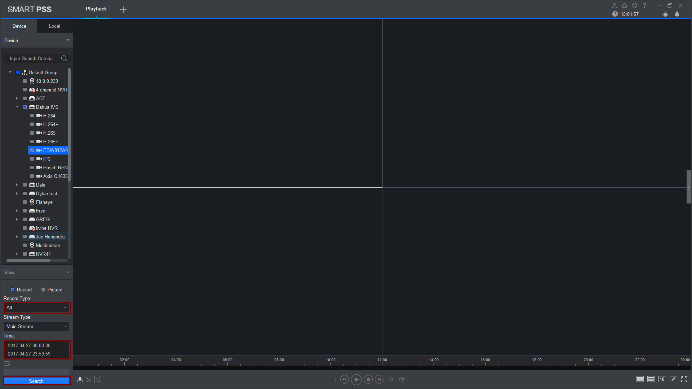
Task: Switch to the Local tab
Action: click(x=54, y=26)
